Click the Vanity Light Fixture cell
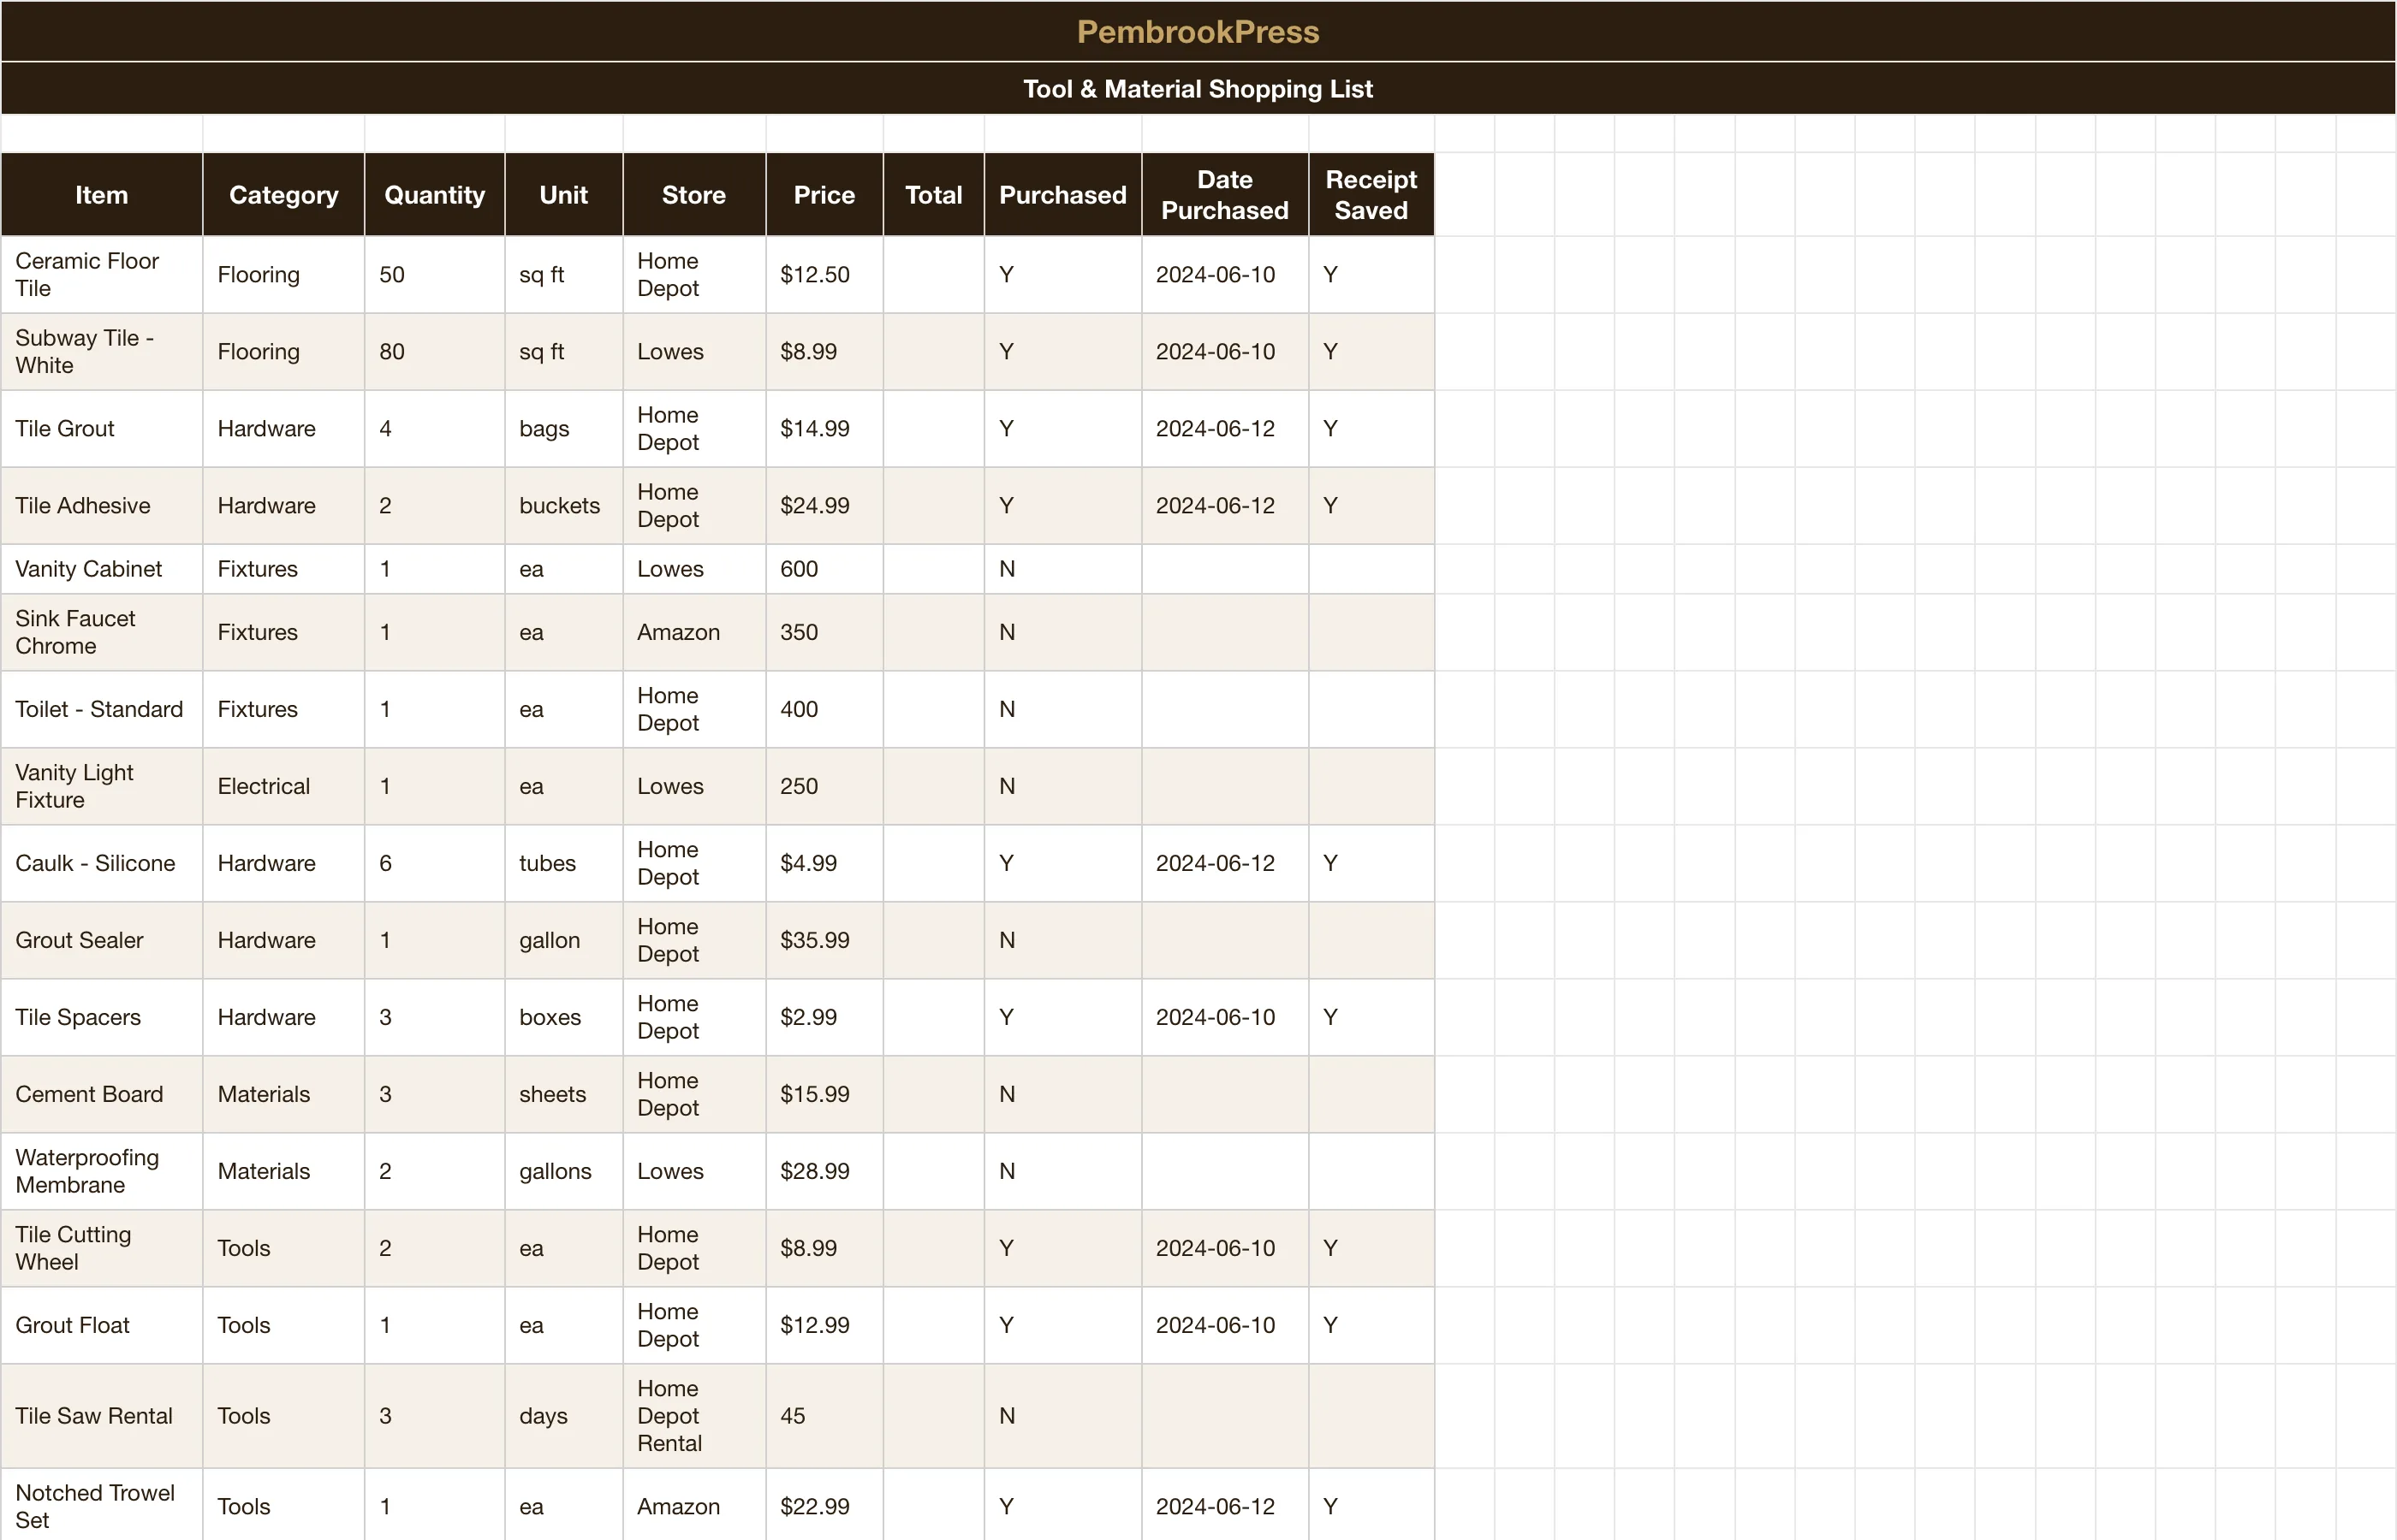Image resolution: width=2397 pixels, height=1540 pixels. pos(102,786)
